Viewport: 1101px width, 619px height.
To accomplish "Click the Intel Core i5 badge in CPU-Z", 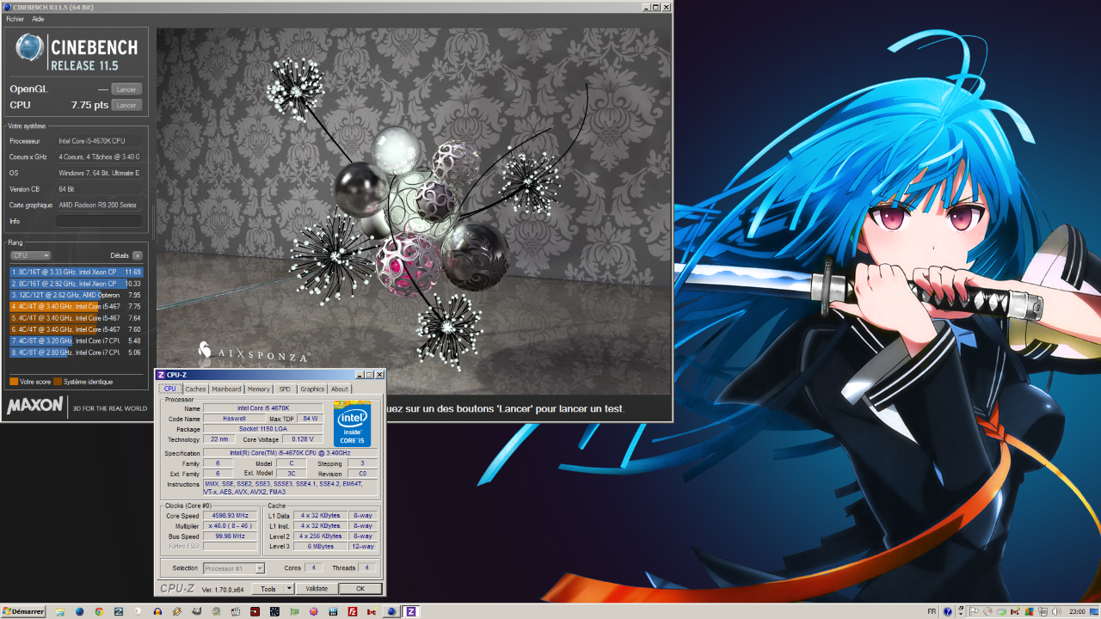I will pos(353,424).
